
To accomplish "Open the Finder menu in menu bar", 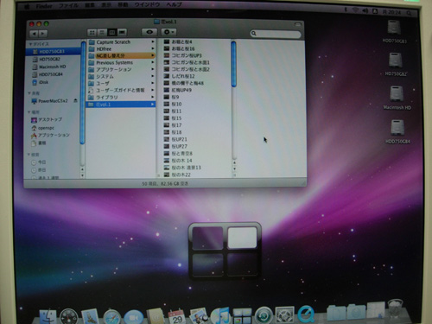I will point(44,6).
